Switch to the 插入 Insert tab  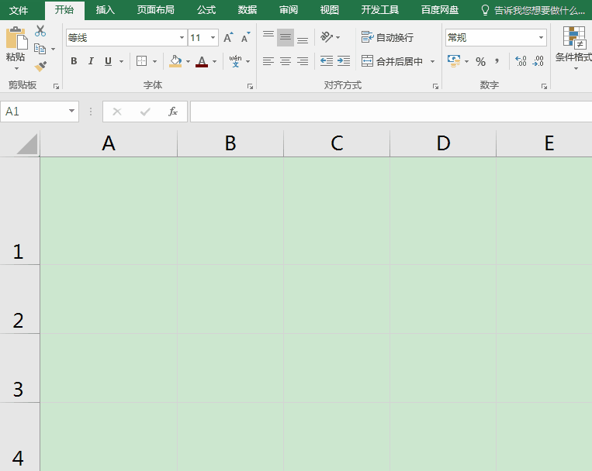point(105,10)
